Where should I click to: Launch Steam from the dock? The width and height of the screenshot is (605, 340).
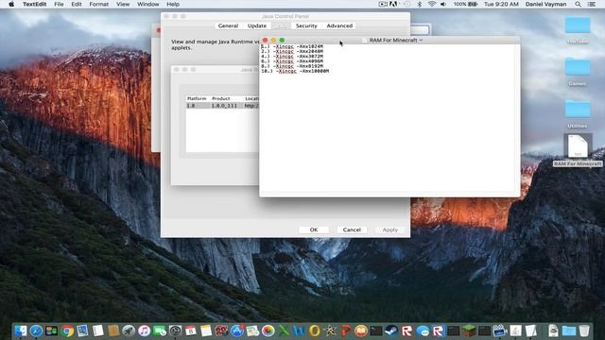pos(391,331)
